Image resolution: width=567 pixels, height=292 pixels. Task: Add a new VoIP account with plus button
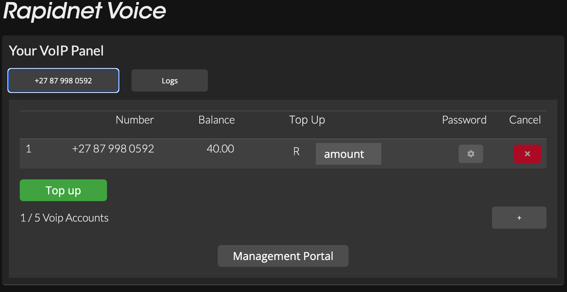coord(519,218)
